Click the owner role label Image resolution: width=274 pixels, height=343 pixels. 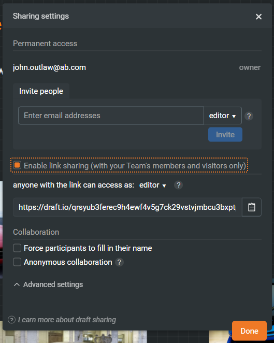click(250, 67)
